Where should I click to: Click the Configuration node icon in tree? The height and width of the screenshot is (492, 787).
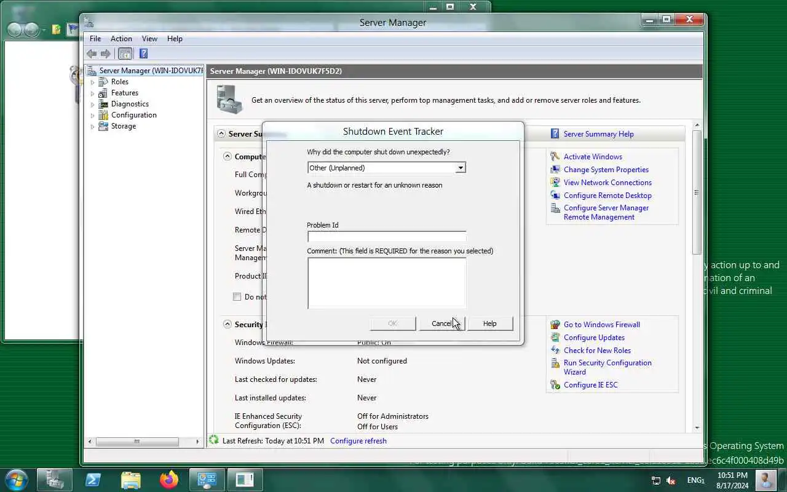(103, 115)
